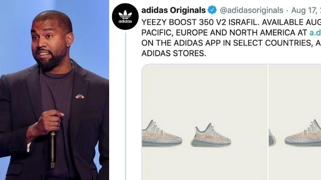The height and width of the screenshot is (180, 321).
Task: Open the adidas Originals profile avatar
Action: click(x=125, y=16)
